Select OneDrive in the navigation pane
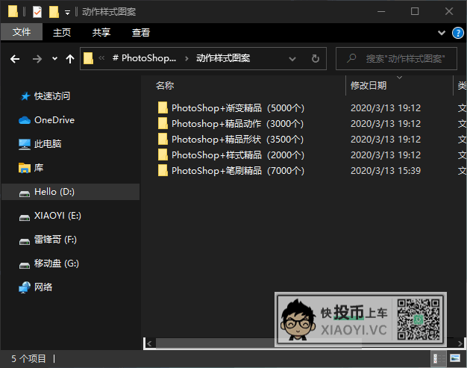Viewport: 467px width, 368px height. tap(54, 120)
